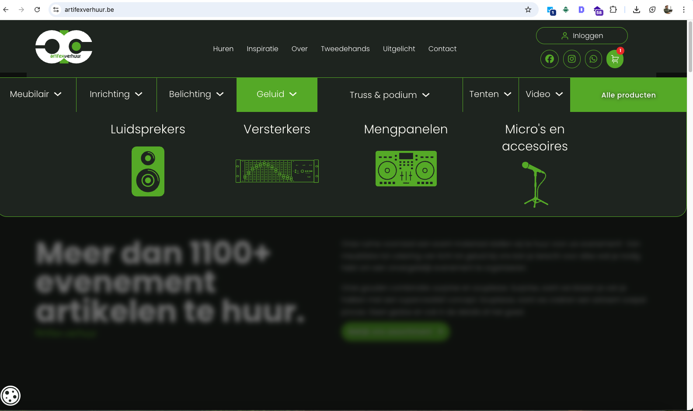Open the Tweedehands menu item

tap(345, 49)
